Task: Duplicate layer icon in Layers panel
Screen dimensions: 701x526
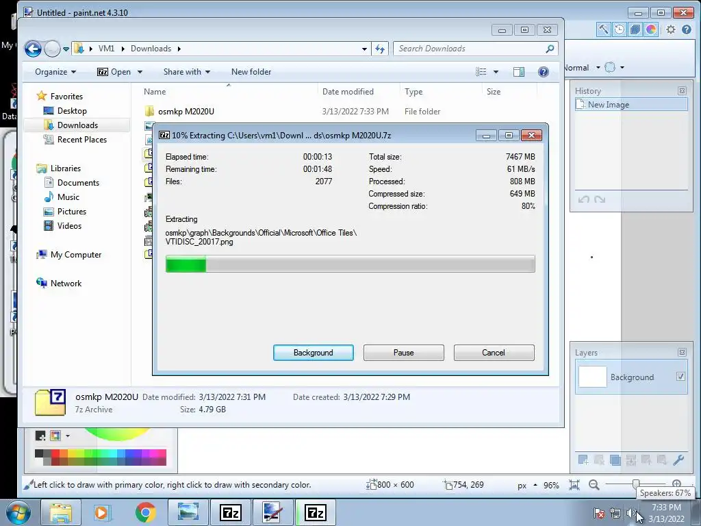Action: (x=615, y=460)
